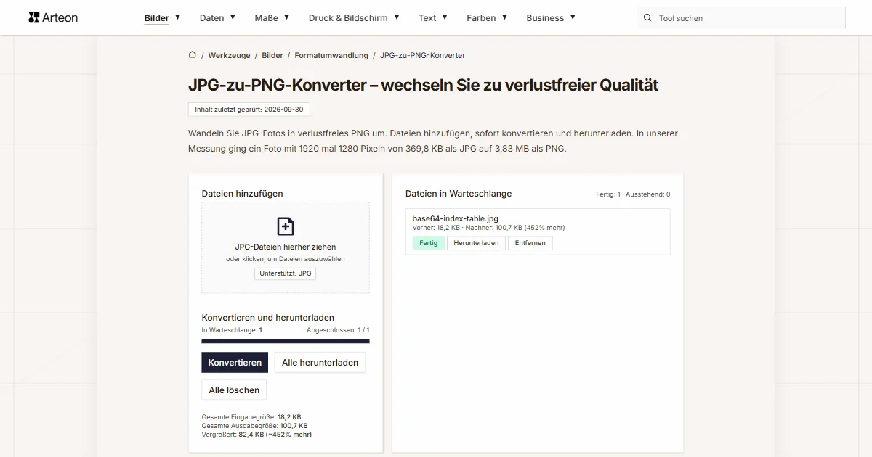Click Konvertieren und herunterladen heading

click(x=268, y=318)
